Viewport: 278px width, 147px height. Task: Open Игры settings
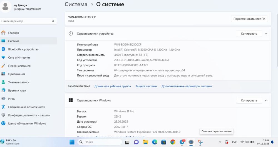pyautogui.click(x=28, y=99)
